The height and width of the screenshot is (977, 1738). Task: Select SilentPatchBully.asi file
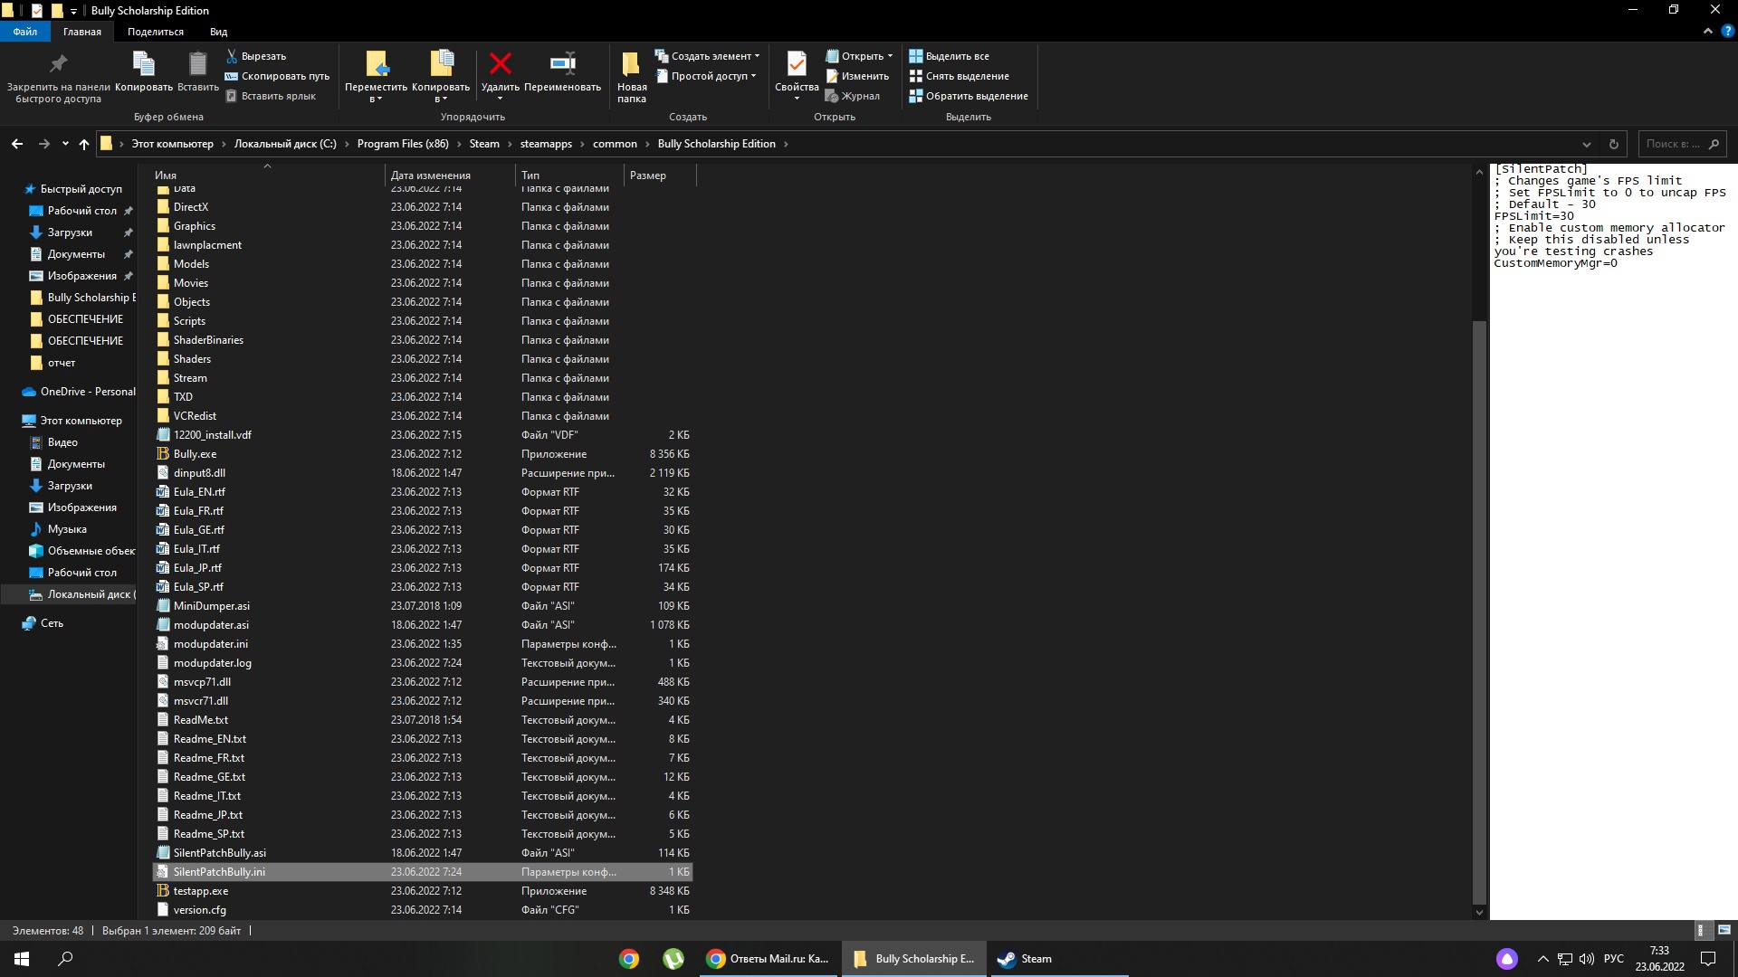click(x=423, y=853)
